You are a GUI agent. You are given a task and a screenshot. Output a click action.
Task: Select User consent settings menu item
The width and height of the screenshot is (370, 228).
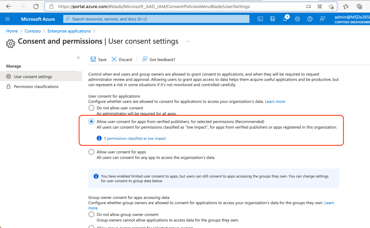[33, 77]
